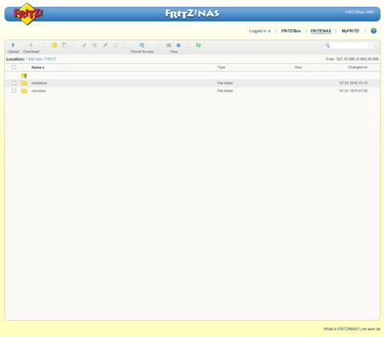
Task: Open the FRITZ!NAS navigation link
Action: coord(321,31)
